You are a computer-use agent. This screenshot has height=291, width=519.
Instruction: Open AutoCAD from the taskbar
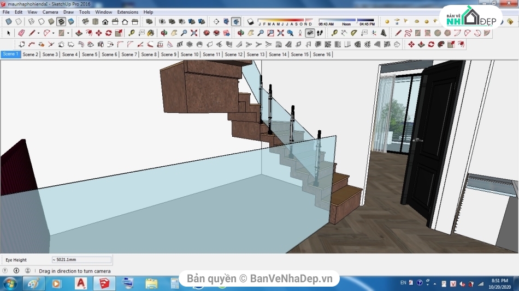[x=81, y=284]
